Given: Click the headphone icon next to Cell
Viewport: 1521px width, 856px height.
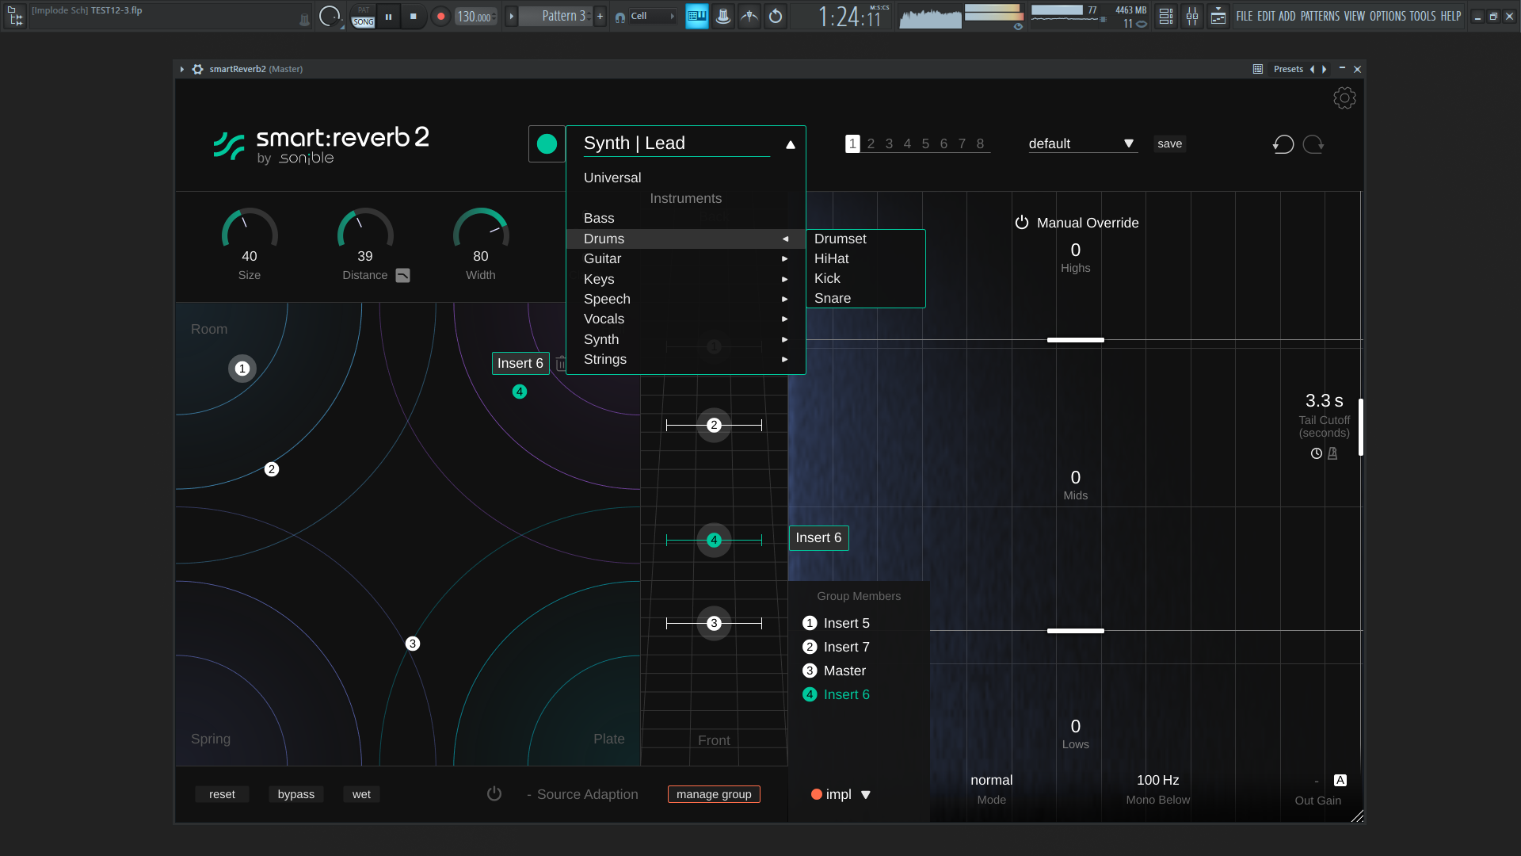Looking at the screenshot, I should (x=620, y=17).
